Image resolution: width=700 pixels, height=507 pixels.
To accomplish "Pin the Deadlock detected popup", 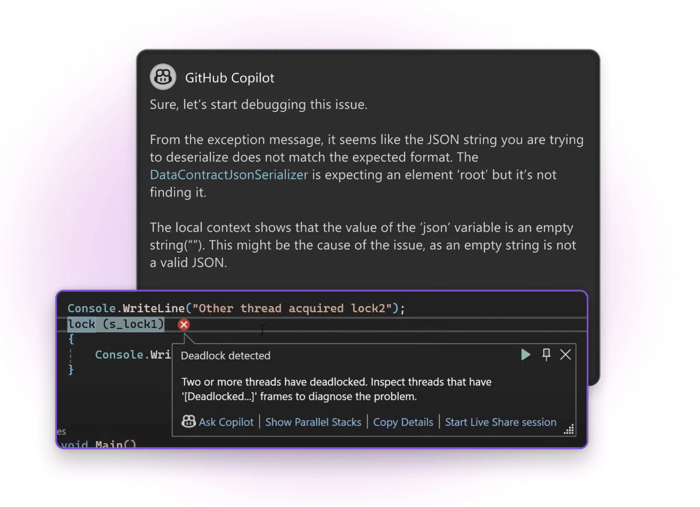I will point(546,355).
